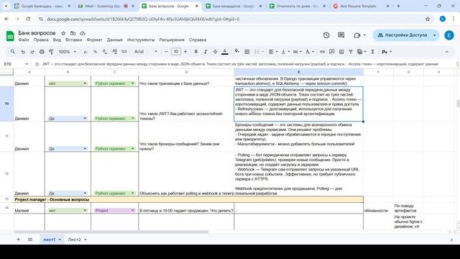
Task: Select the лист1 sheet tab
Action: [52, 240]
